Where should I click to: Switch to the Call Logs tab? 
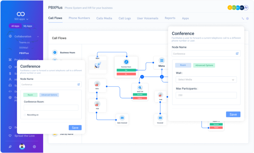tap(124, 18)
